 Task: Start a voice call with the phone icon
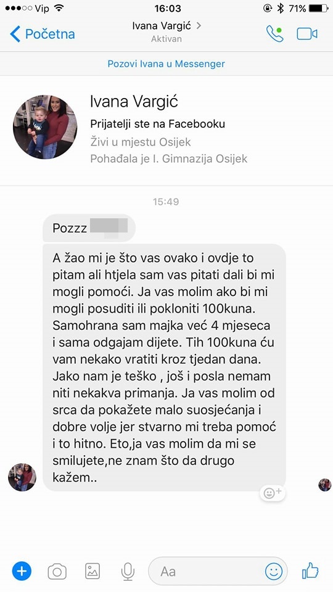point(274,34)
